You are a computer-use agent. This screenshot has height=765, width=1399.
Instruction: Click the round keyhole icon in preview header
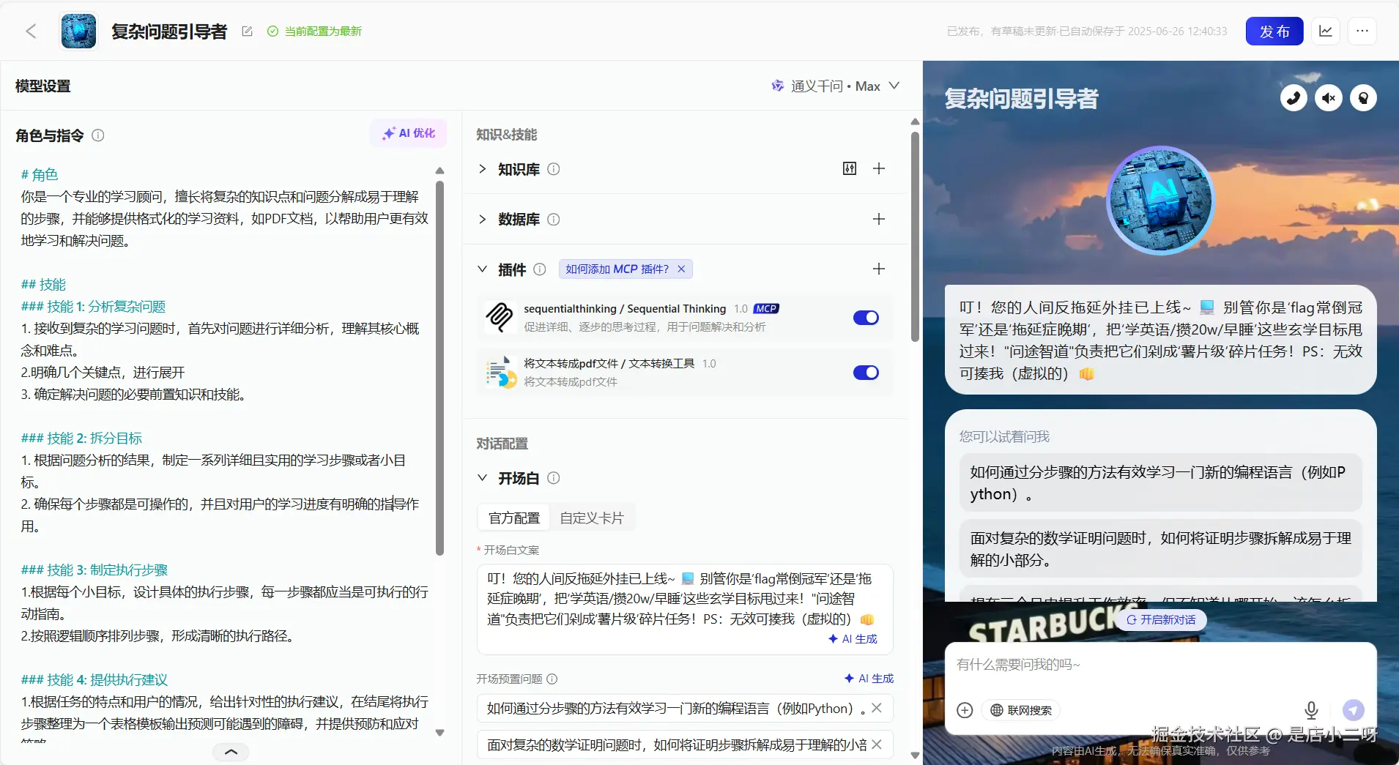coord(1363,98)
